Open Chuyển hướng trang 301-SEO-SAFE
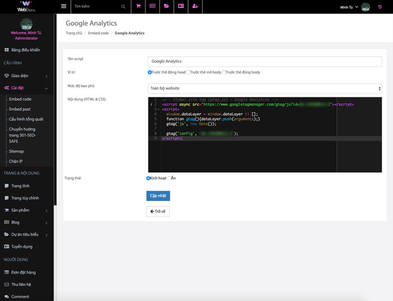 pyautogui.click(x=22, y=135)
